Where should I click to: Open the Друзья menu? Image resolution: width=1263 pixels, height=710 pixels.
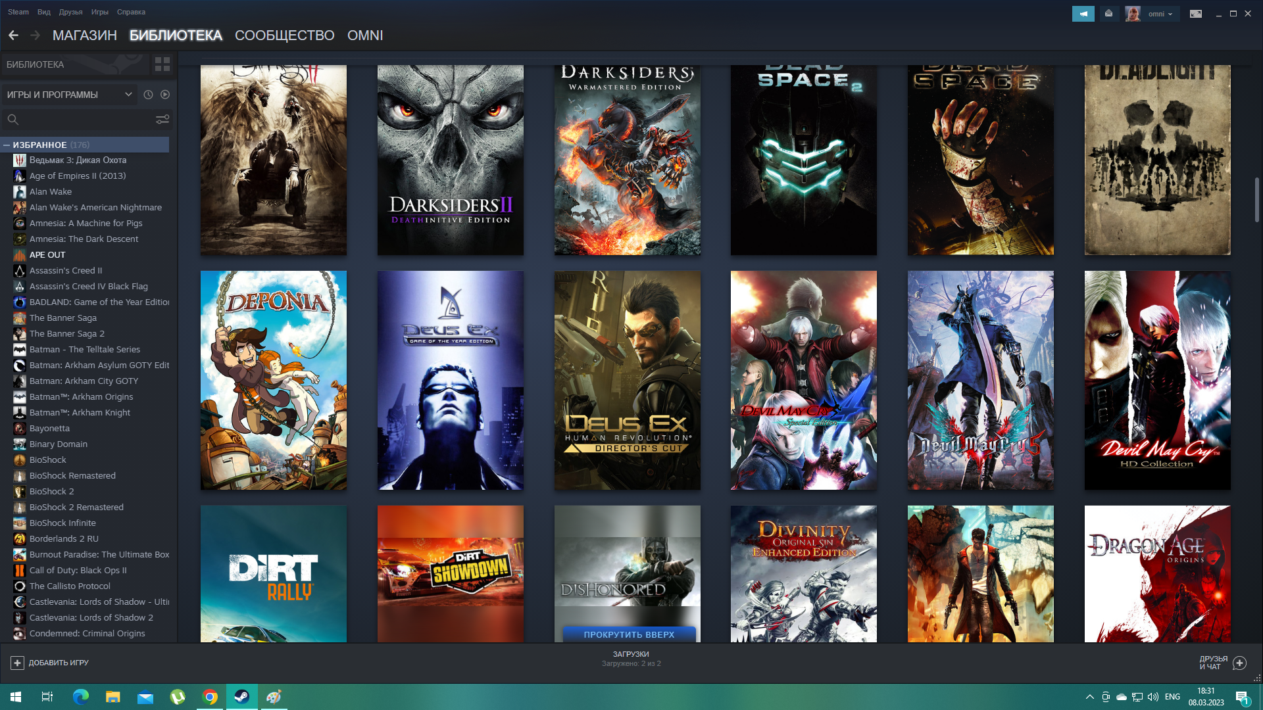click(x=70, y=12)
